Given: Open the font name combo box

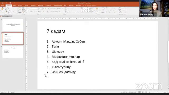Looking at the screenshot, I should [x=34, y=9].
